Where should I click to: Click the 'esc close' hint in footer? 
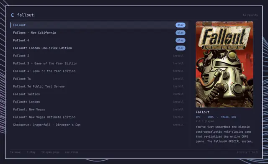(72, 152)
